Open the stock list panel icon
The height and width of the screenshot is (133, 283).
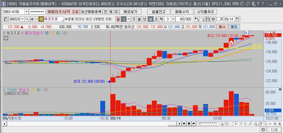click(x=6, y=19)
